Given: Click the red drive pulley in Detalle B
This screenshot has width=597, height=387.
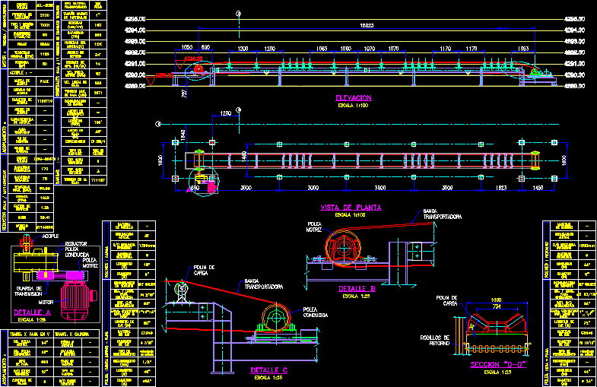Looking at the screenshot, I should point(341,249).
